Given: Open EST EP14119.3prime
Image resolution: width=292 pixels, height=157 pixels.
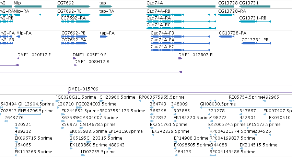Looking at the screenshot, I should 109,135.
